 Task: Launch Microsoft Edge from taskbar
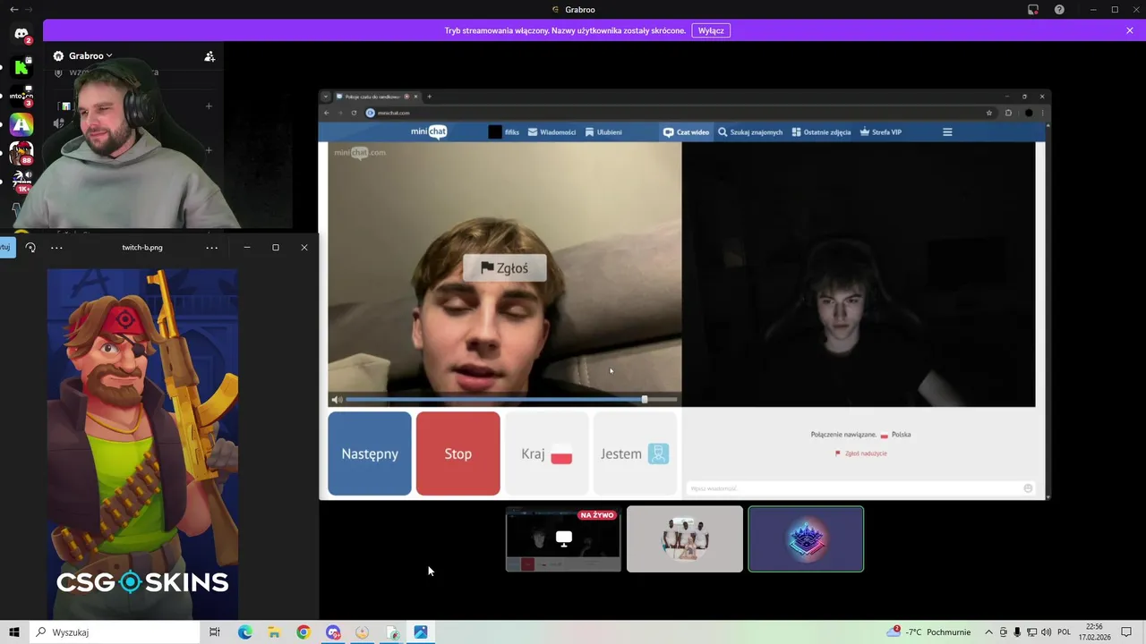pyautogui.click(x=244, y=632)
